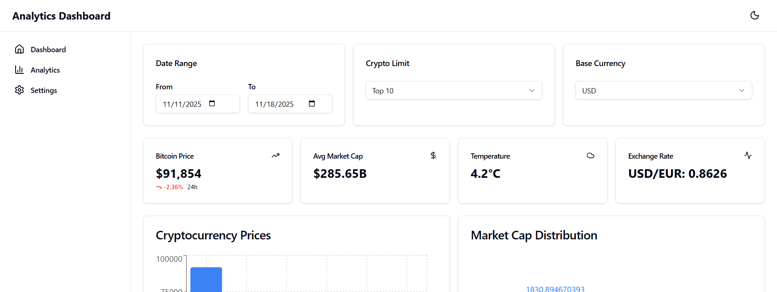The image size is (777, 292).
Task: Open the calendar picker for the From date
Action: 212,104
